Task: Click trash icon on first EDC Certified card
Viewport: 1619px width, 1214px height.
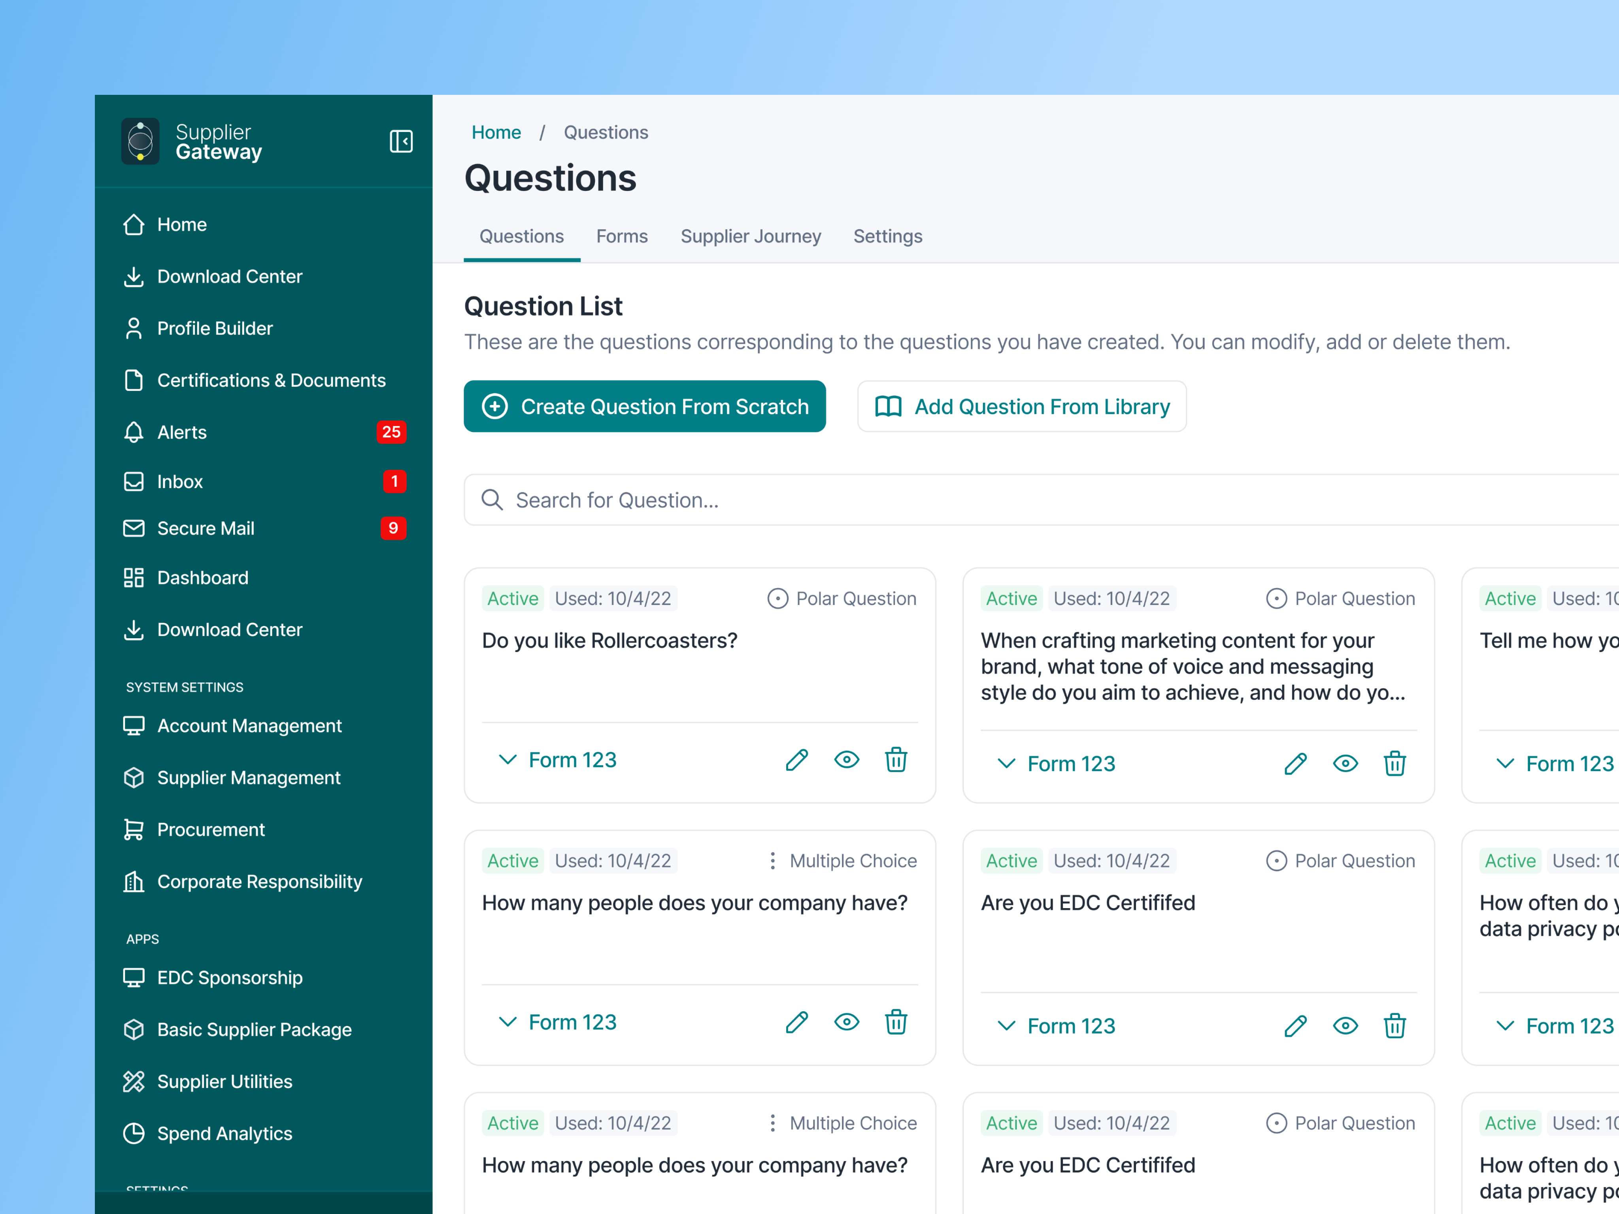Action: click(x=1394, y=1026)
